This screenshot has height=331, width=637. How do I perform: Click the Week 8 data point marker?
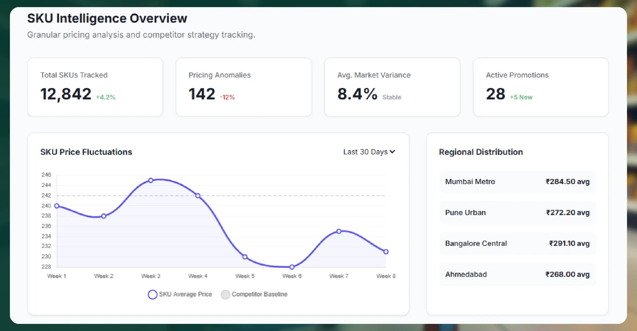click(x=386, y=252)
